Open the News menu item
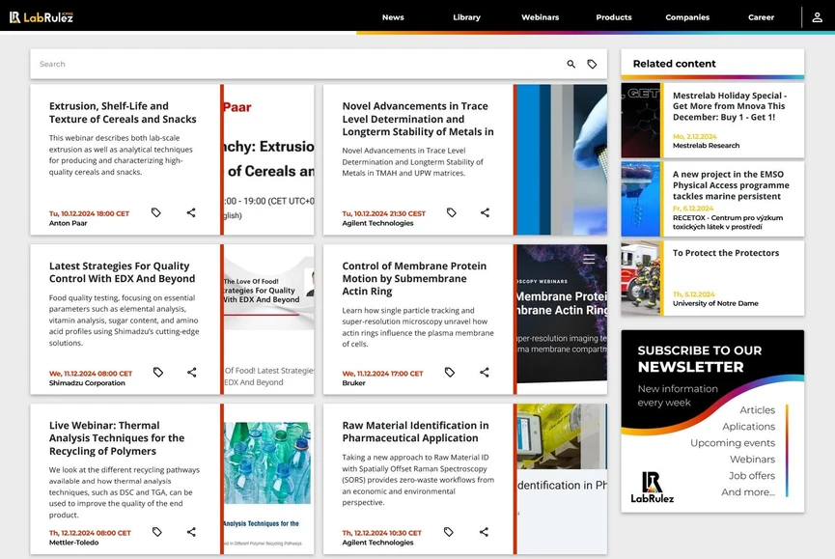Viewport: 835px width, 559px height. (x=393, y=17)
